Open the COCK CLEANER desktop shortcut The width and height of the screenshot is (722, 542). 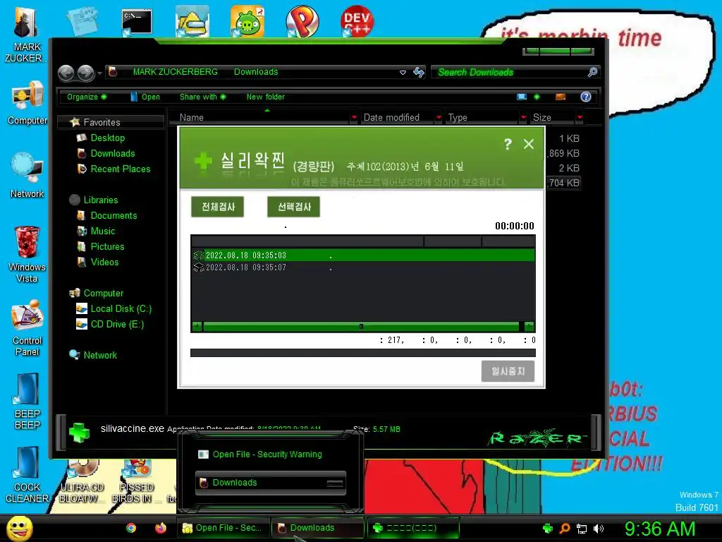coord(27,475)
